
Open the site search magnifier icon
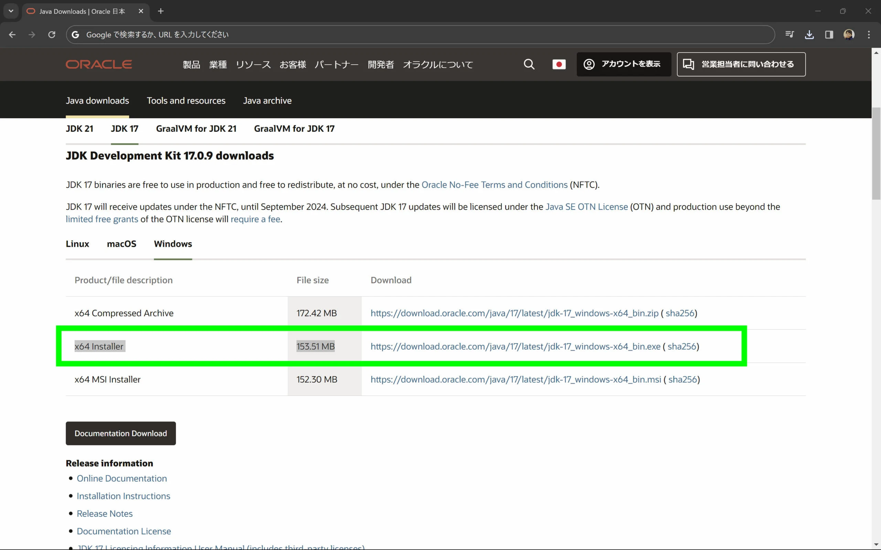(x=529, y=64)
